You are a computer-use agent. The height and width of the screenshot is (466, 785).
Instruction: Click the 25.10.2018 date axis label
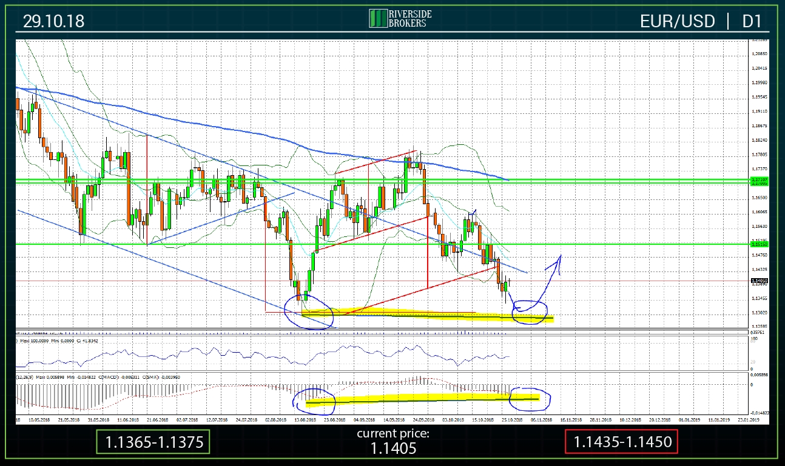[x=513, y=419]
